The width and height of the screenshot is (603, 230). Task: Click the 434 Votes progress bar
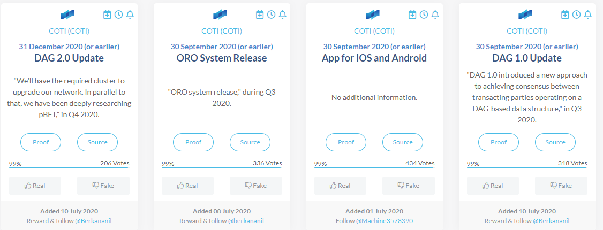[x=374, y=168]
